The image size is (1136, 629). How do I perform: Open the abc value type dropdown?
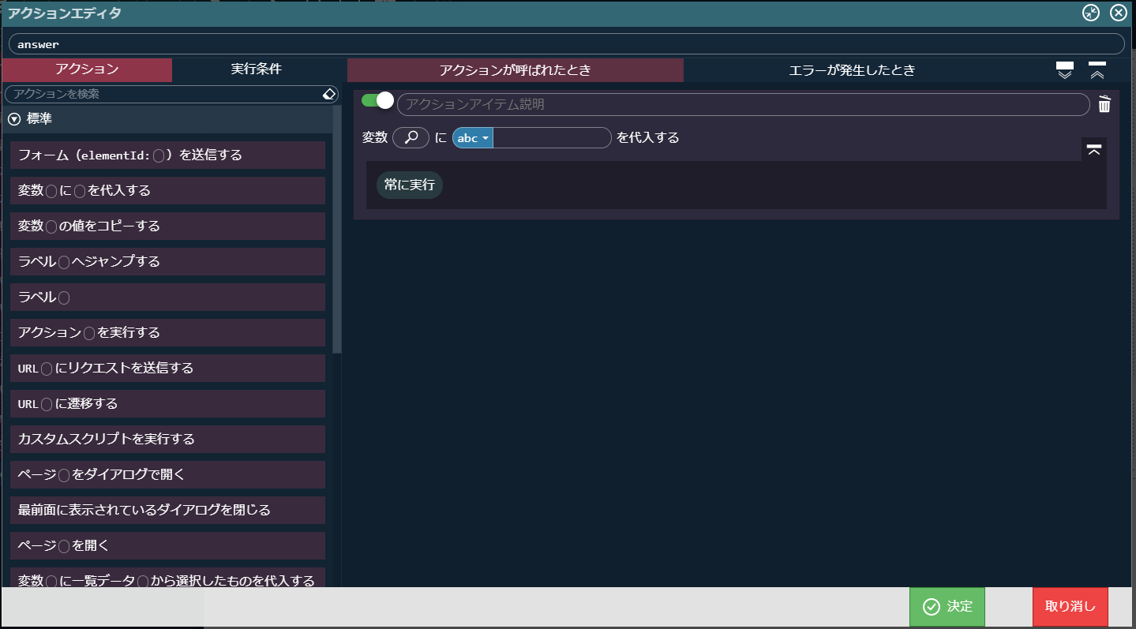pos(473,138)
